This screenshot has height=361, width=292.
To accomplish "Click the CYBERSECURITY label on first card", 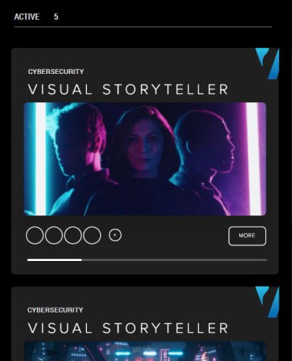I will [56, 72].
